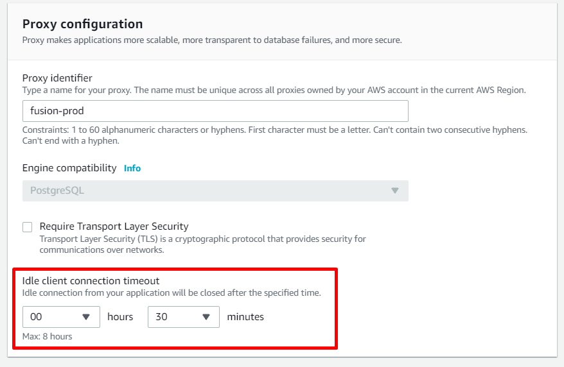Click the Proxy identifier field label

tap(57, 78)
